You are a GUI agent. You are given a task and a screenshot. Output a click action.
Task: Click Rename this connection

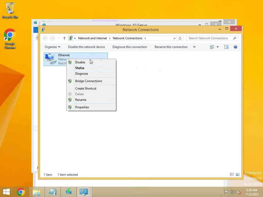171,47
